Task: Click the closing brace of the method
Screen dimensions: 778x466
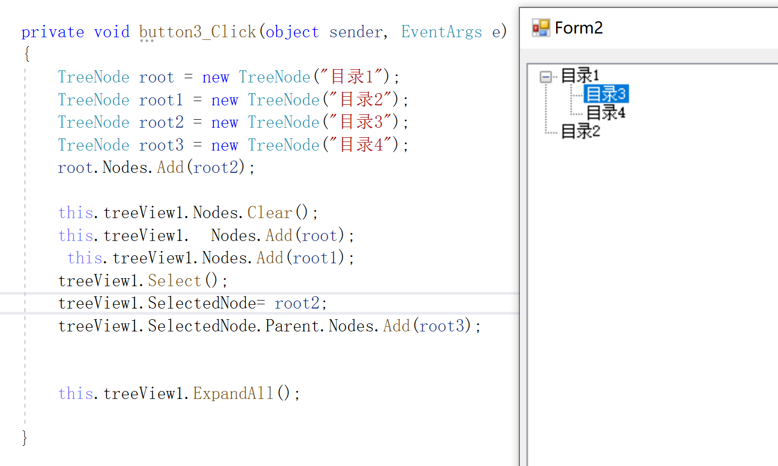Action: click(24, 437)
